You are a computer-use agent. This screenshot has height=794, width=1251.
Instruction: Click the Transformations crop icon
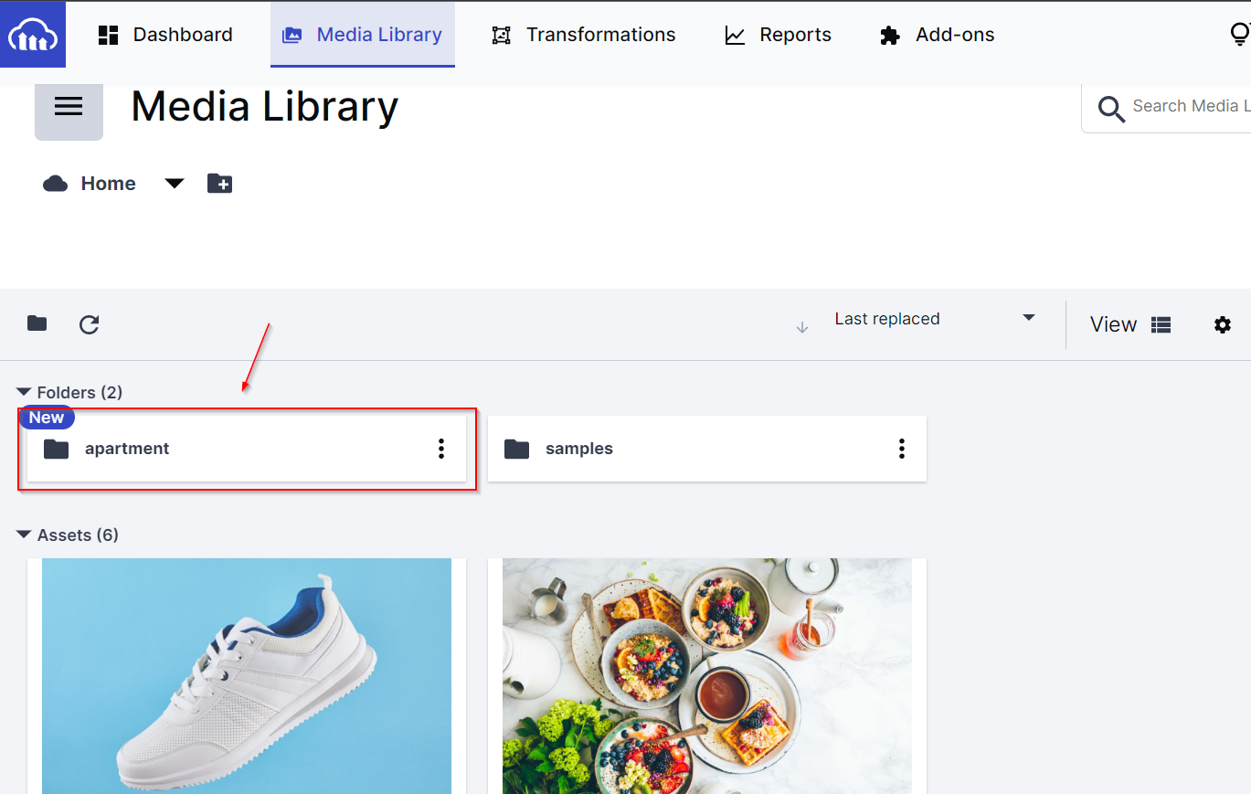coord(501,36)
